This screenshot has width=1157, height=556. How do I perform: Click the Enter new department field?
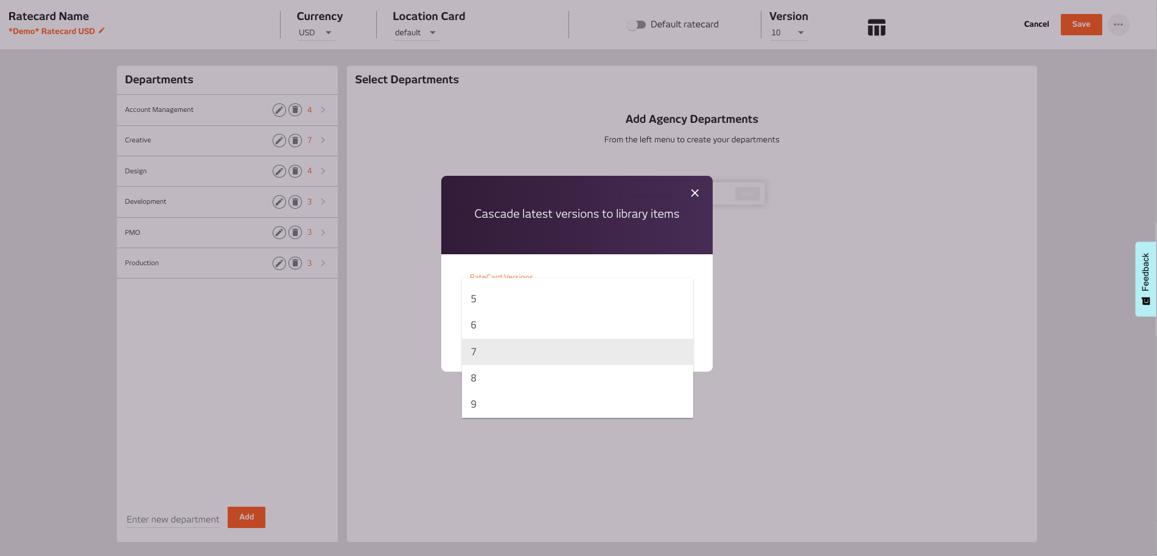pos(173,519)
